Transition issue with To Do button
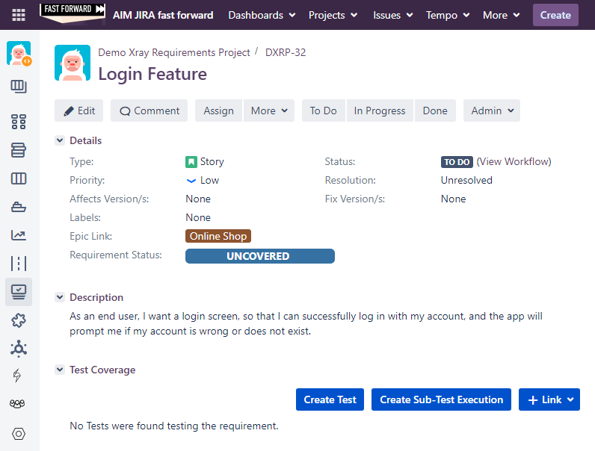The height and width of the screenshot is (451, 595). [324, 111]
